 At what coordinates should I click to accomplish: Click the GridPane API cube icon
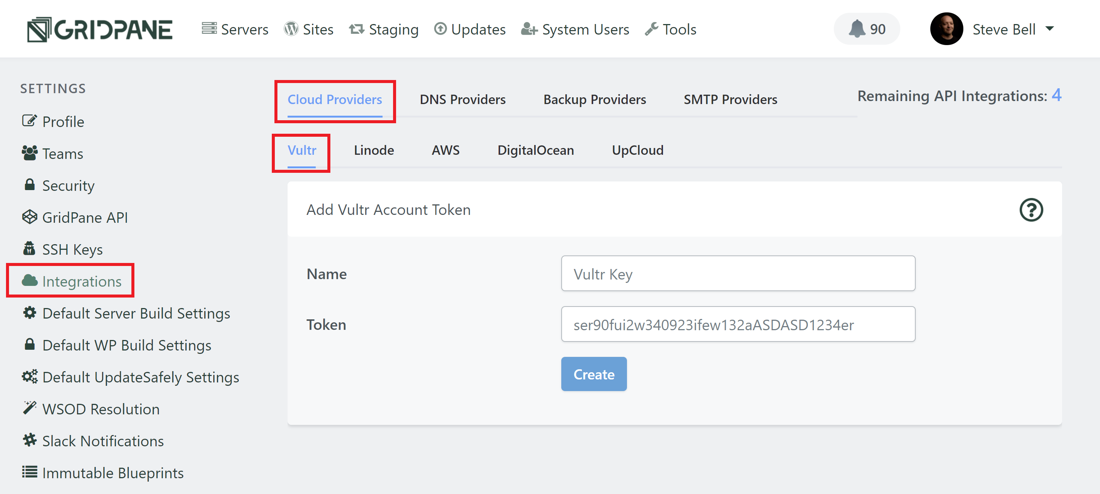[x=29, y=217]
